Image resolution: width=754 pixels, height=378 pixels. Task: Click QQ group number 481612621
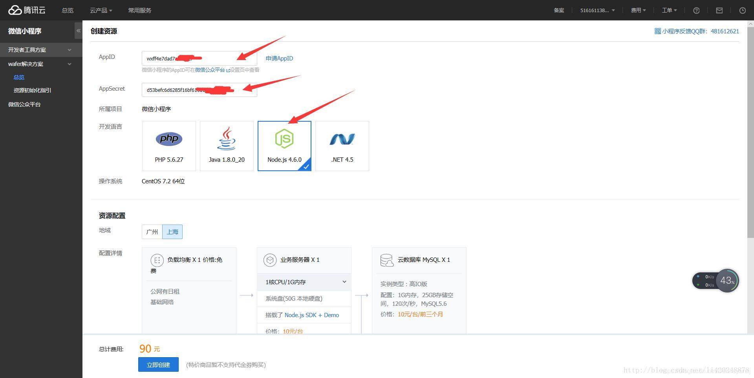tap(725, 31)
